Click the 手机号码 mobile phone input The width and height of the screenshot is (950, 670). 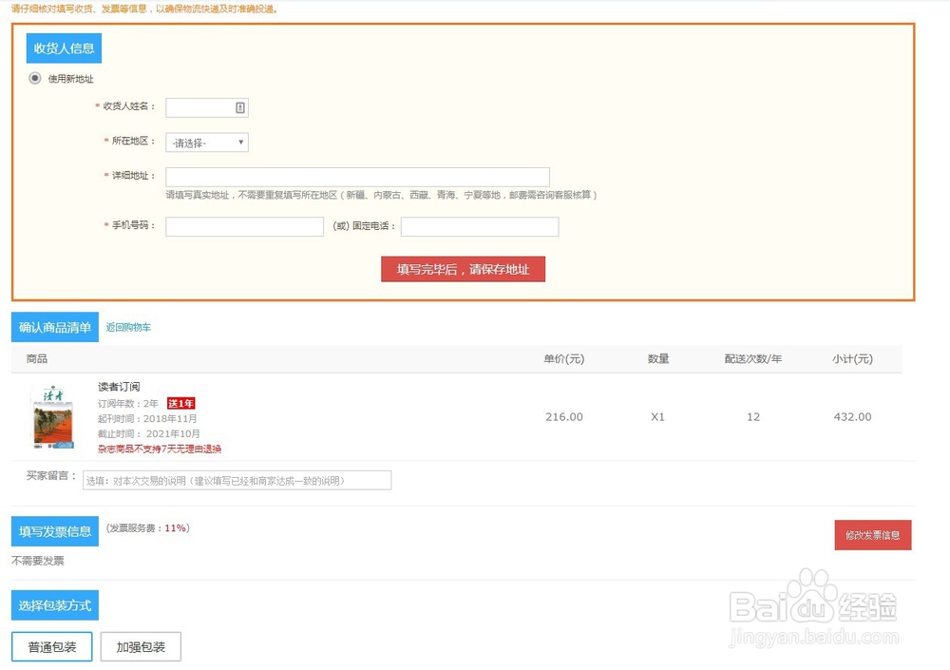click(244, 226)
